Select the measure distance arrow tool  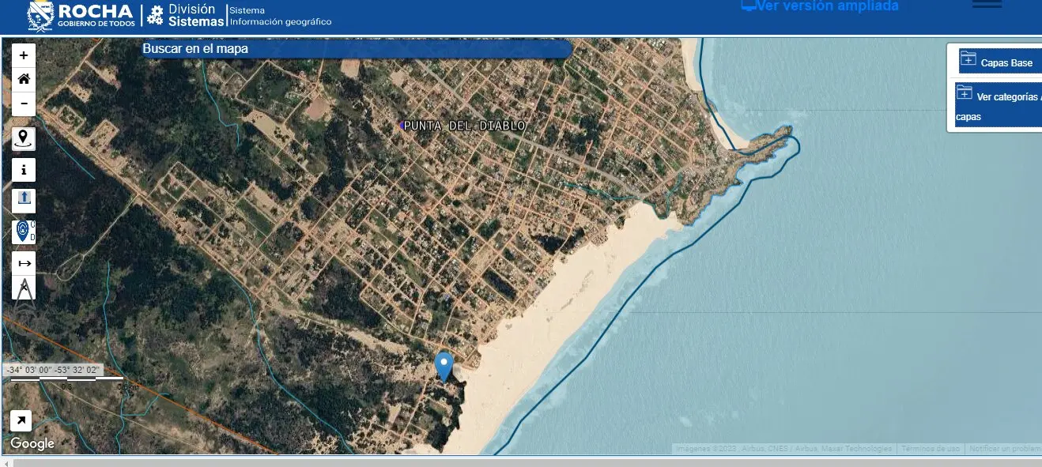[24, 263]
